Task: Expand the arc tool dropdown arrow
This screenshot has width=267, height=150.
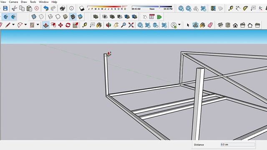Action: (x=25, y=25)
